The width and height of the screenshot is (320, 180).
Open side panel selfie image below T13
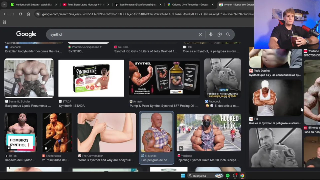point(275,147)
